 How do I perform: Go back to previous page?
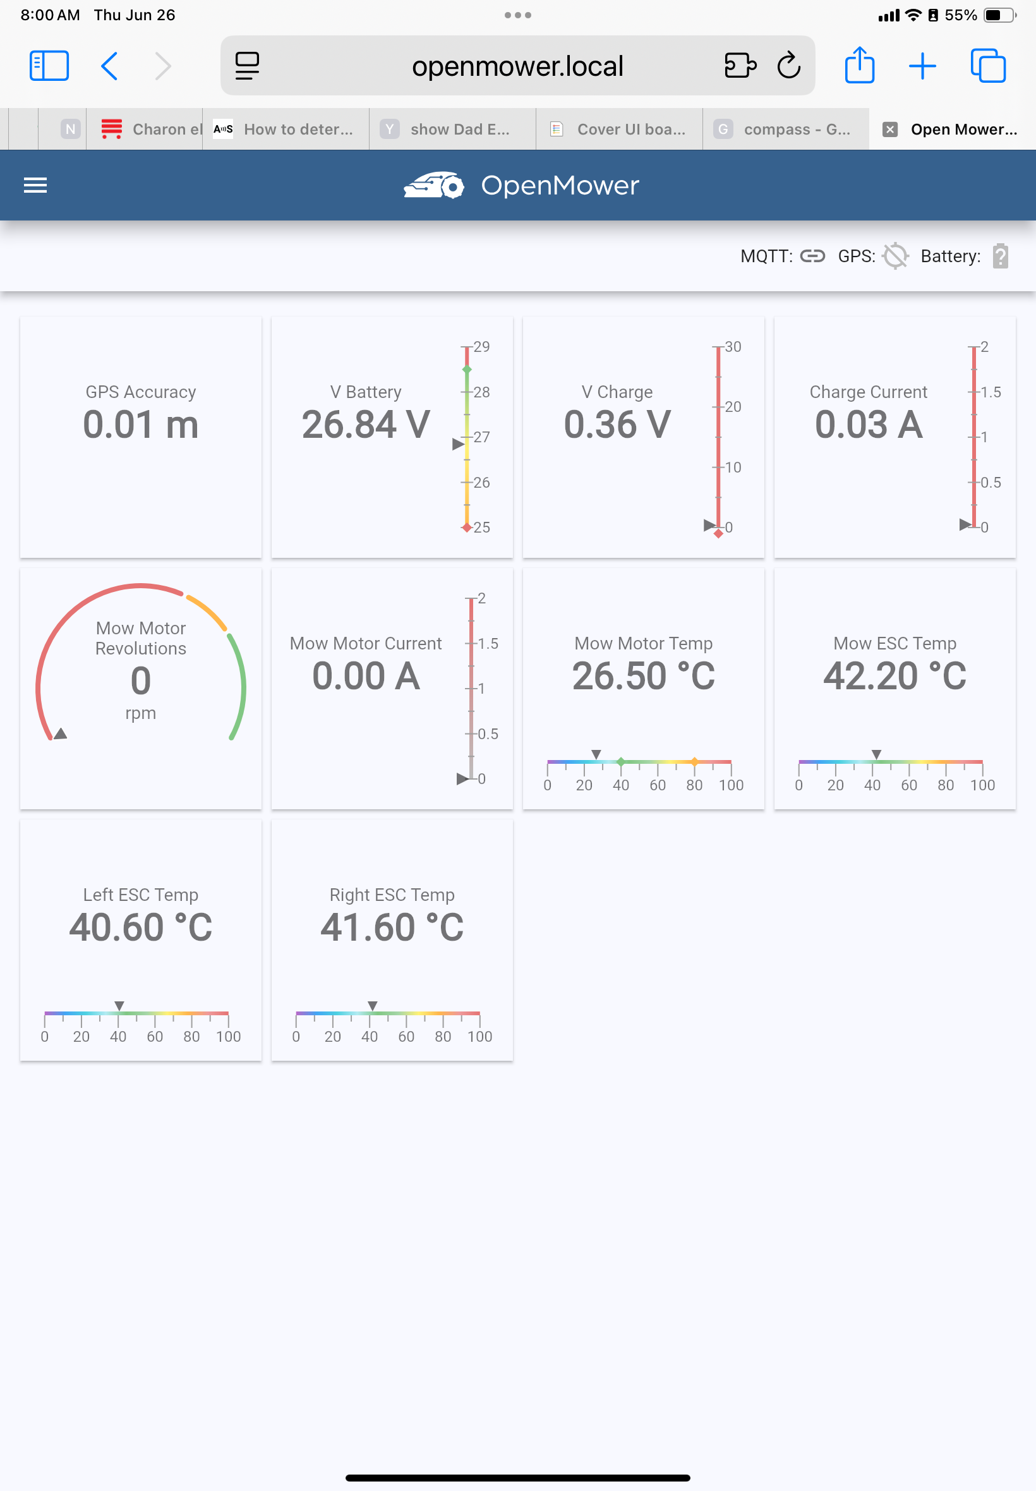coord(110,66)
